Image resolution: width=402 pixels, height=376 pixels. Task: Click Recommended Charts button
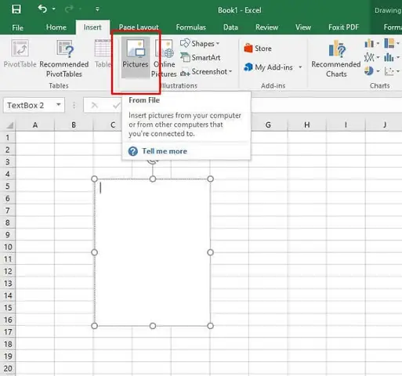pyautogui.click(x=336, y=58)
